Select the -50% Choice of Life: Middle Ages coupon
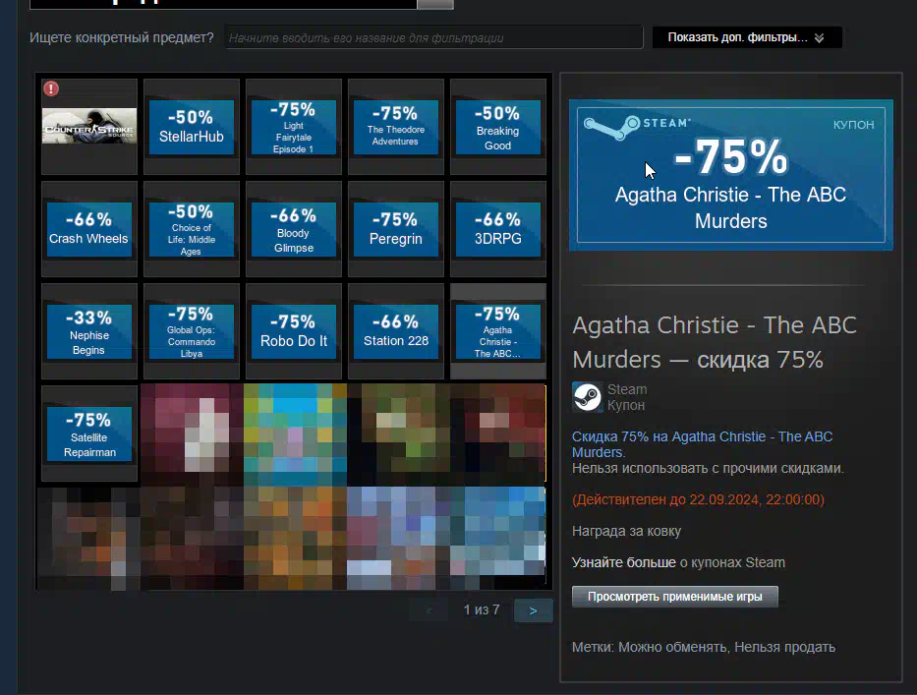Image resolution: width=917 pixels, height=695 pixels. point(192,229)
